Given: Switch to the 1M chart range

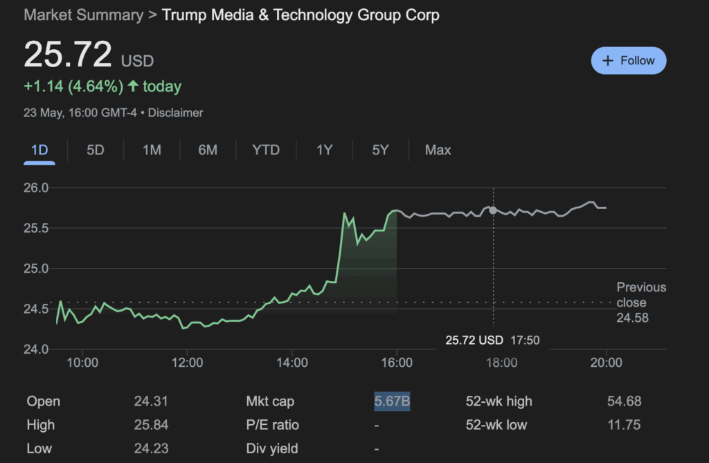Looking at the screenshot, I should (x=152, y=150).
